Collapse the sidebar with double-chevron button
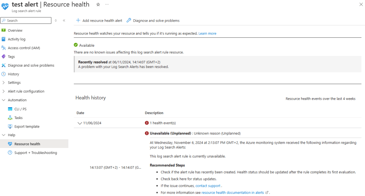This screenshot has height=196, width=365. point(64,21)
